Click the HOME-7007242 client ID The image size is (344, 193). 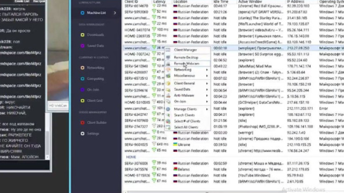click(137, 54)
